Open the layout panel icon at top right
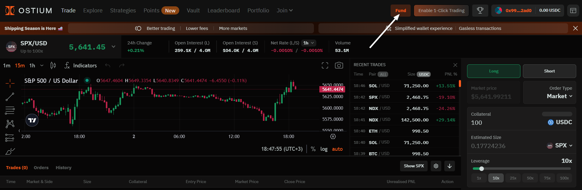Image resolution: width=582 pixels, height=190 pixels. (x=573, y=11)
